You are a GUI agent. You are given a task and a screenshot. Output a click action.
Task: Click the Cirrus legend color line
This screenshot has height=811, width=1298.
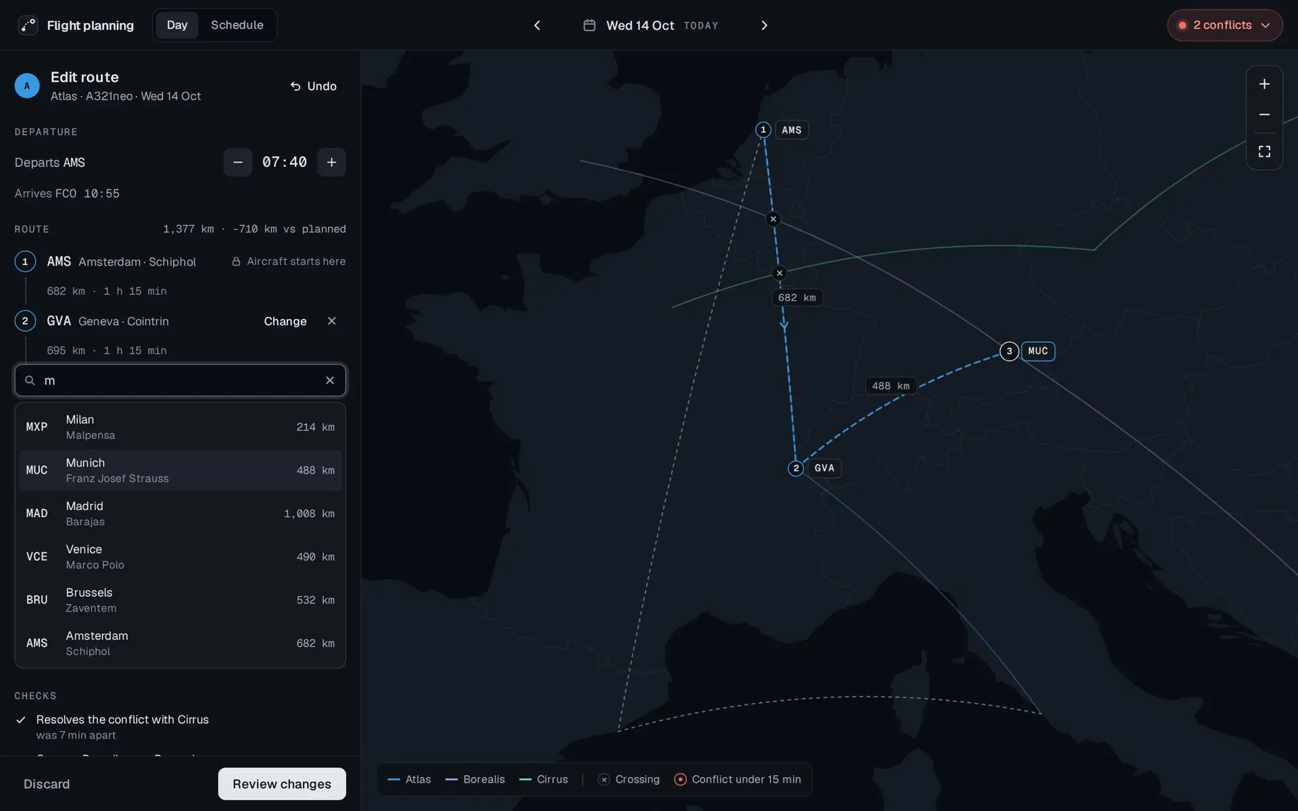point(525,779)
